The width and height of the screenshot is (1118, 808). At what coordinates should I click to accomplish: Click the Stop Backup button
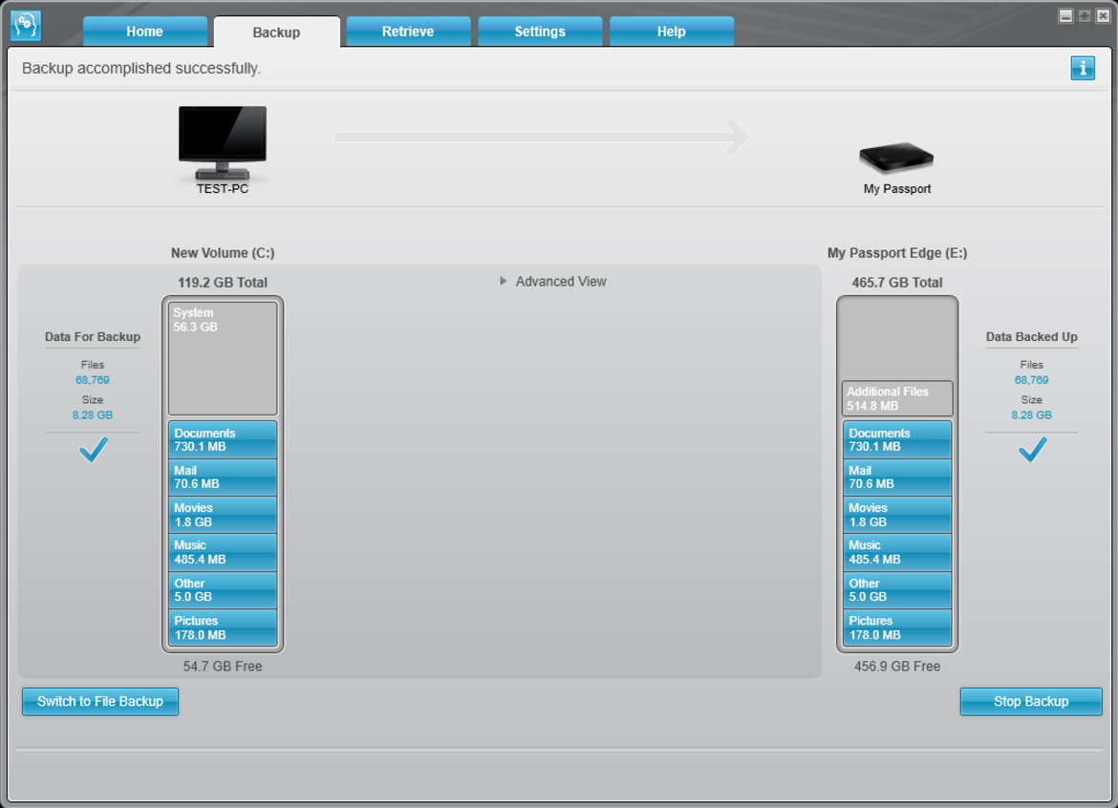[x=1031, y=701]
